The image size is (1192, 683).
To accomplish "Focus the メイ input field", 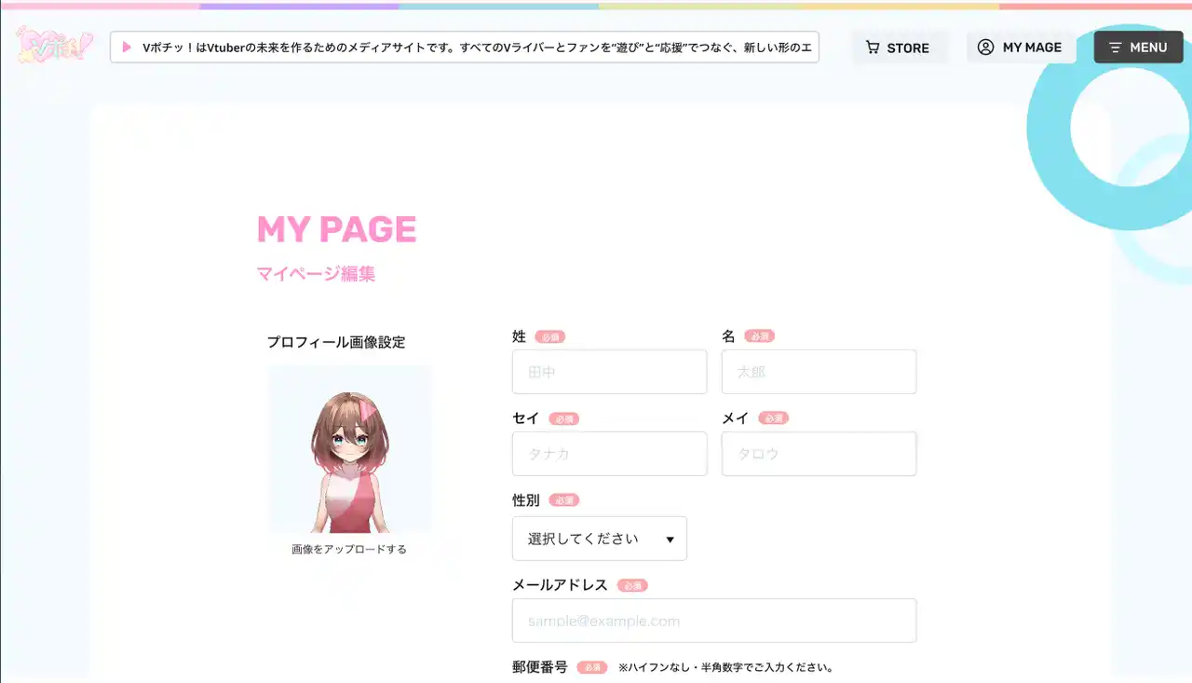I will [819, 454].
